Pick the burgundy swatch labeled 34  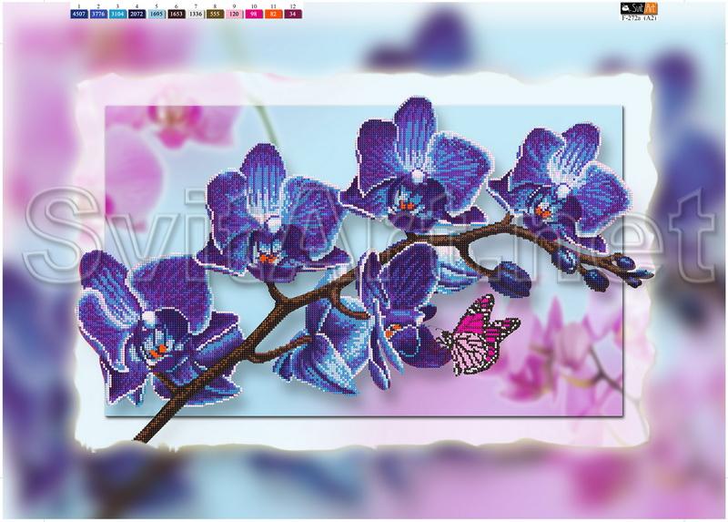click(x=291, y=15)
